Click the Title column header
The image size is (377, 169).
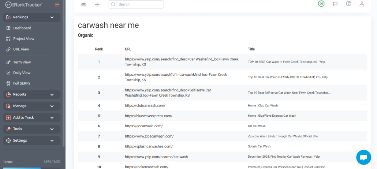[x=251, y=49]
